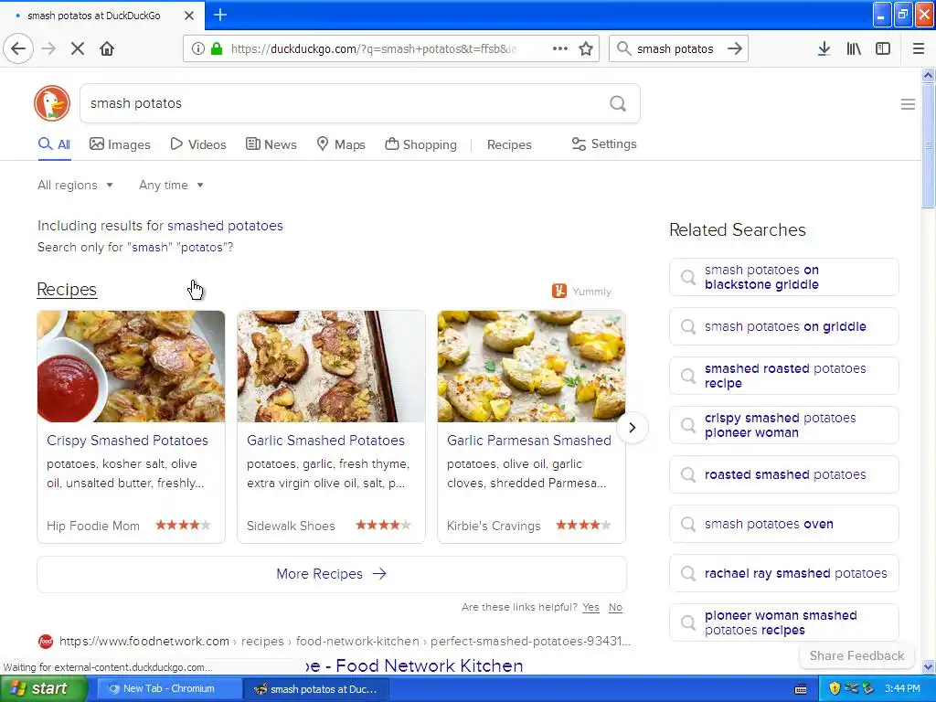Answer Yes to links helpful question
Viewport: 936px width, 702px height.
[x=590, y=607]
